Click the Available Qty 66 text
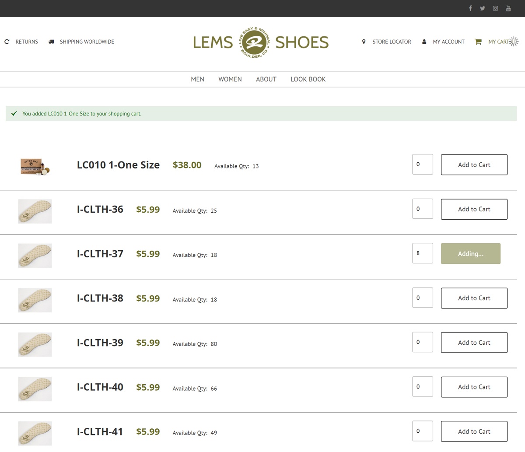The height and width of the screenshot is (452, 525). pos(195,389)
